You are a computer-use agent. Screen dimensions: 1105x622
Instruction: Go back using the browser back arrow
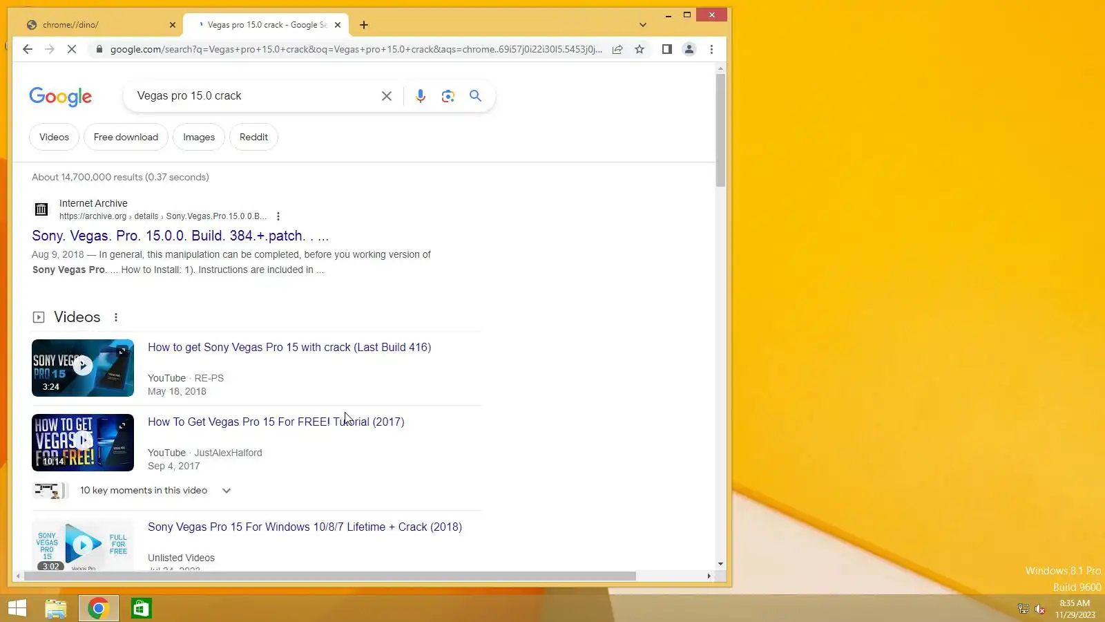28,49
